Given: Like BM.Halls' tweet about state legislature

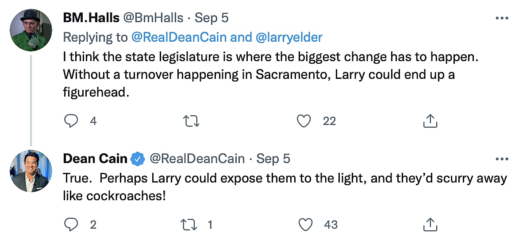Looking at the screenshot, I should pyautogui.click(x=304, y=120).
